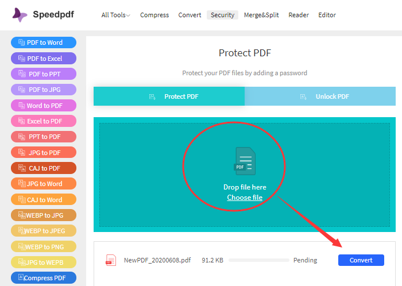Screen dimensions: 402x286
Task: Open the Convert menu in top navigation
Action: tap(190, 15)
